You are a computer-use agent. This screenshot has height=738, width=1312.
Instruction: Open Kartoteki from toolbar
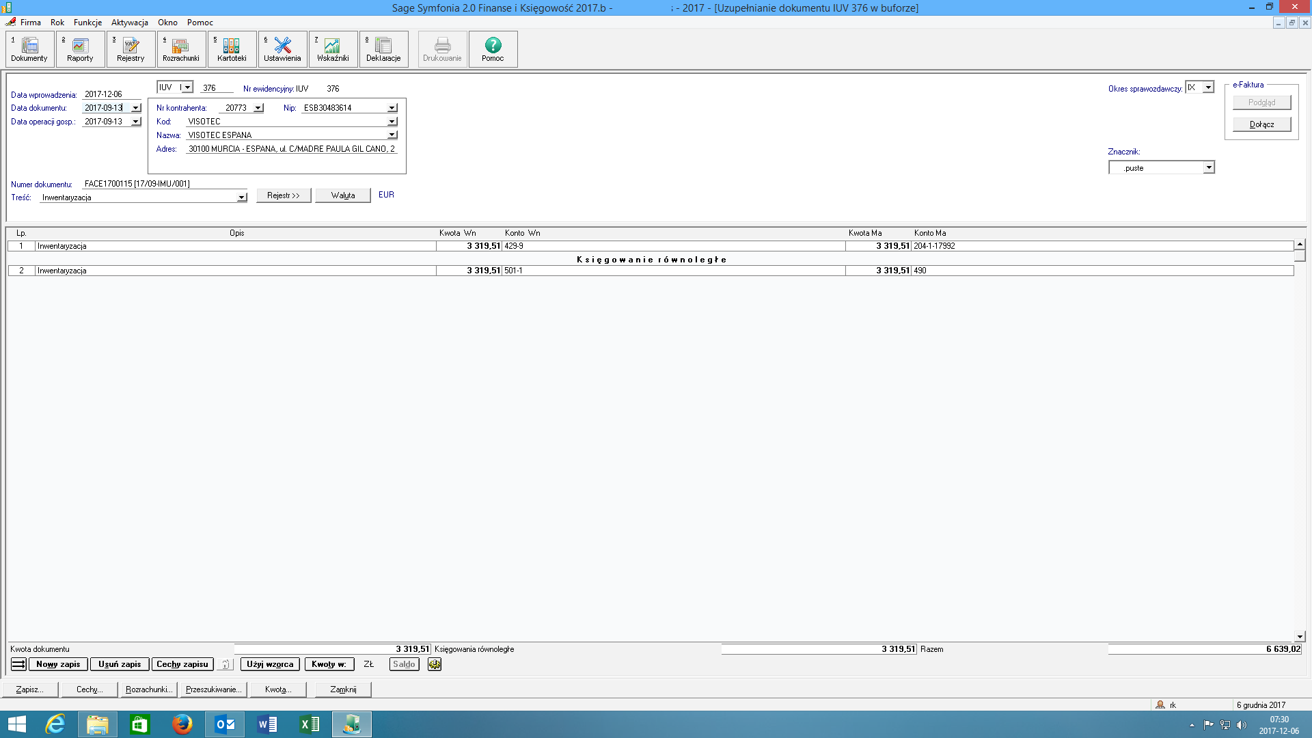pos(232,49)
